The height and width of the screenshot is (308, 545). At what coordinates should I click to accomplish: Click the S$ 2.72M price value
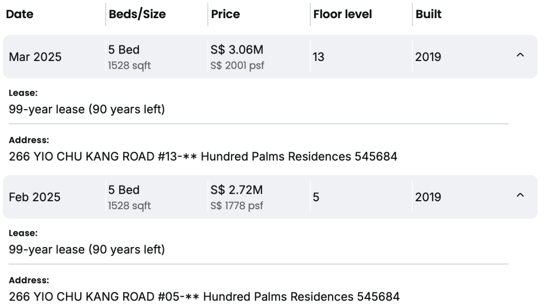tap(237, 190)
